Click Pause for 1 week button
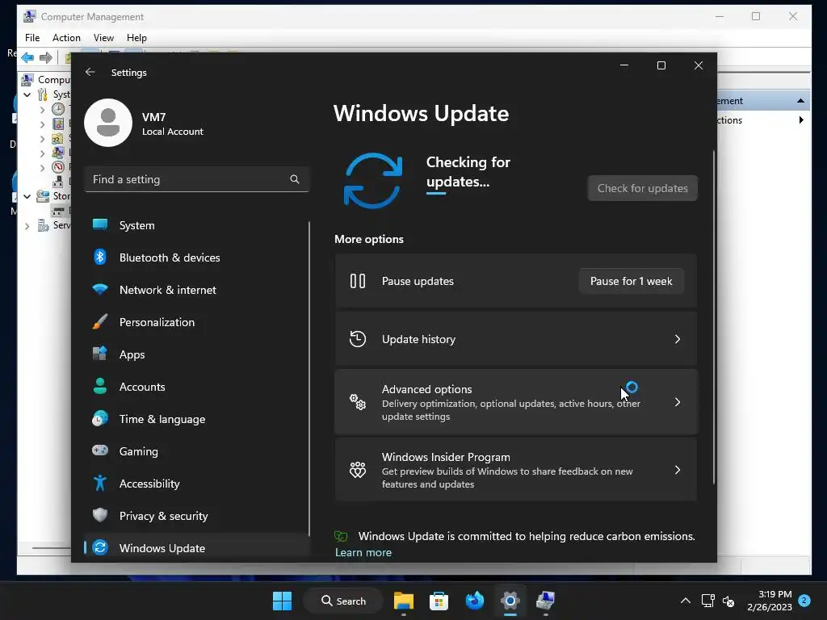 click(632, 281)
